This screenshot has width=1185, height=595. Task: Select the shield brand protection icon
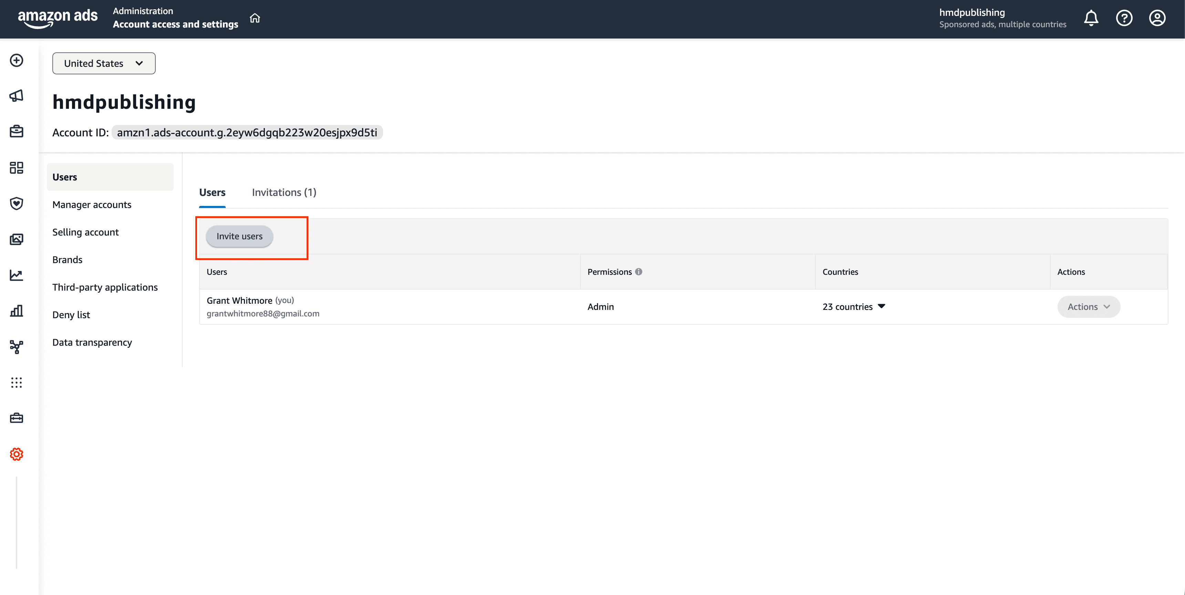click(17, 204)
